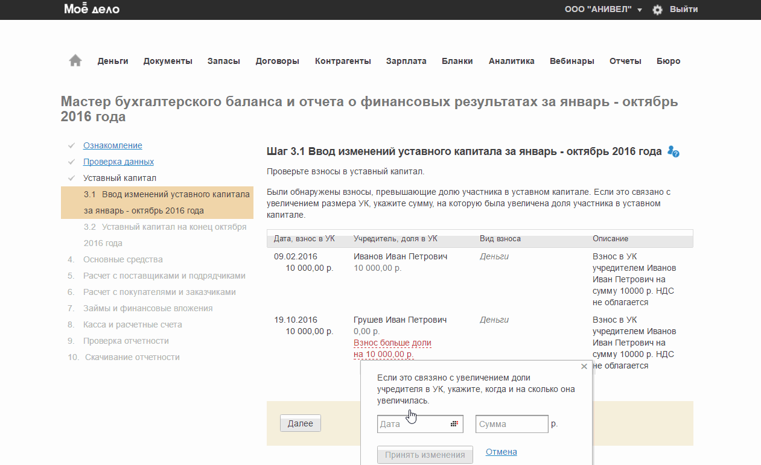Viewport: 761px width, 465px height.
Task: Go to the Проверка данных step
Action: 118,162
